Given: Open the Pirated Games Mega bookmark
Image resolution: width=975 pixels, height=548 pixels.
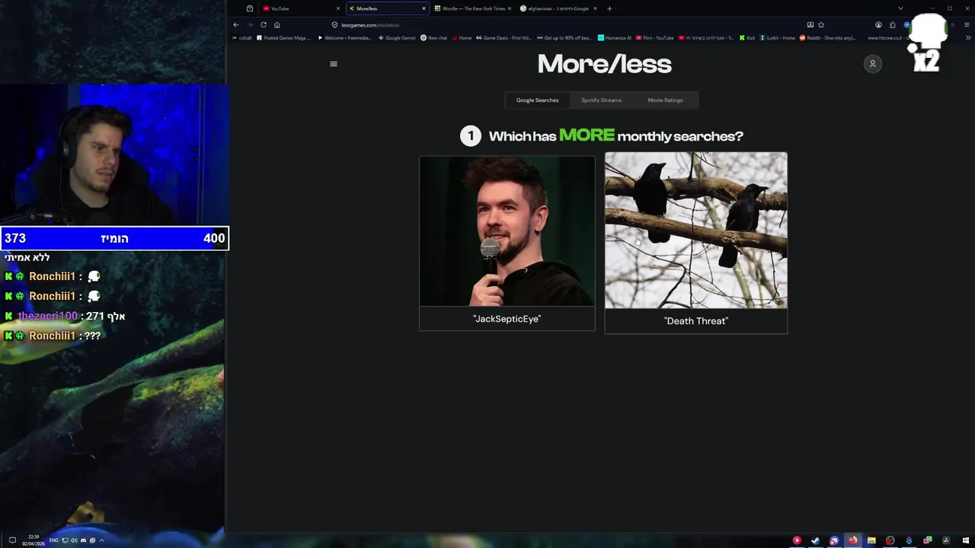Looking at the screenshot, I should pyautogui.click(x=283, y=38).
